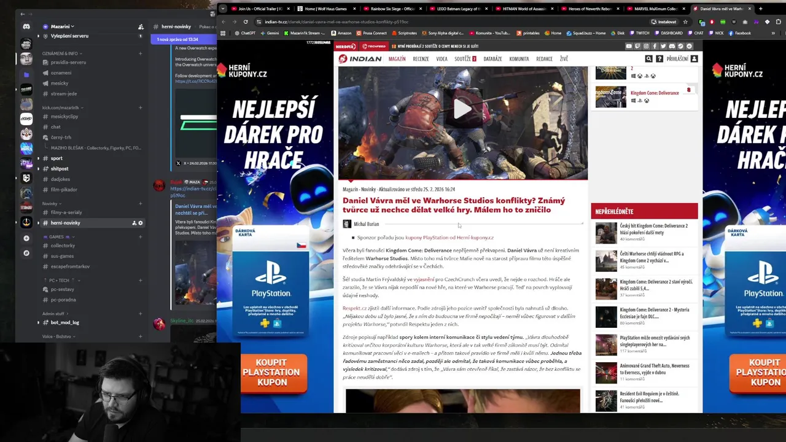Click Instalovat button in address bar

tap(664, 22)
